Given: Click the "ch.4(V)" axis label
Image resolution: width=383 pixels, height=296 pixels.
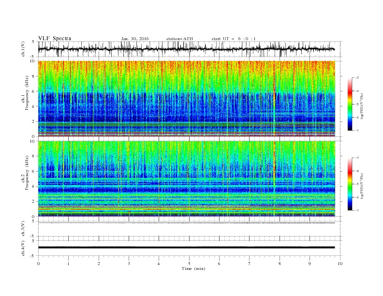Looking at the screenshot, I should click(23, 248).
